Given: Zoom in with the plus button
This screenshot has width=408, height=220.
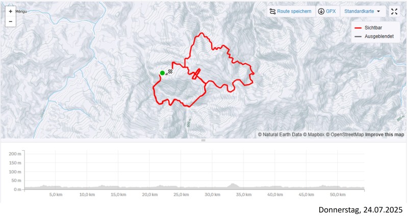Looking at the screenshot, I should click(11, 11).
